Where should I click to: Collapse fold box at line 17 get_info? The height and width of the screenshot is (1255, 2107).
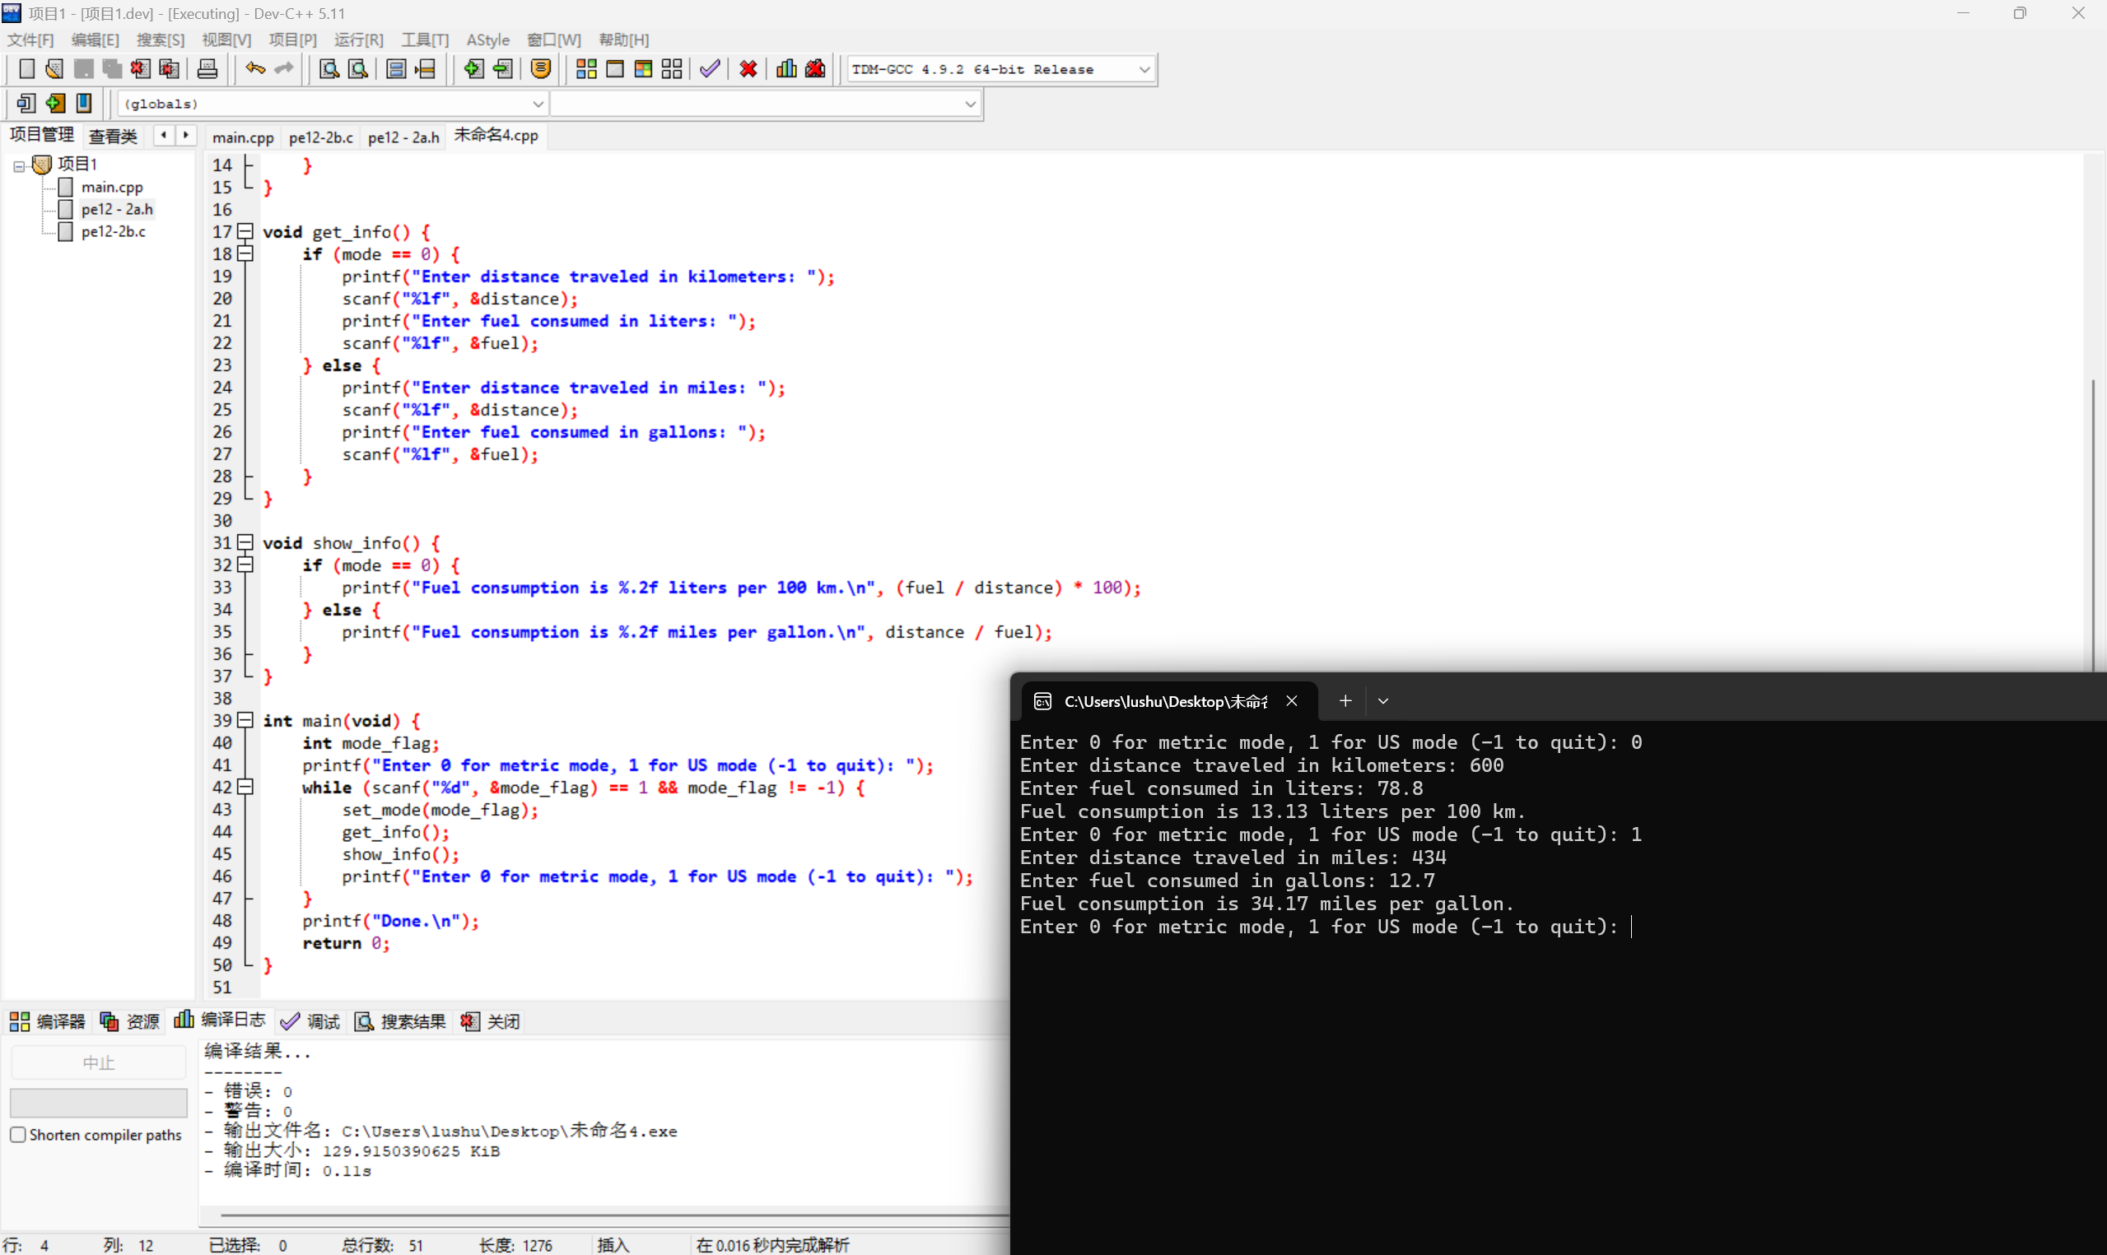tap(245, 231)
